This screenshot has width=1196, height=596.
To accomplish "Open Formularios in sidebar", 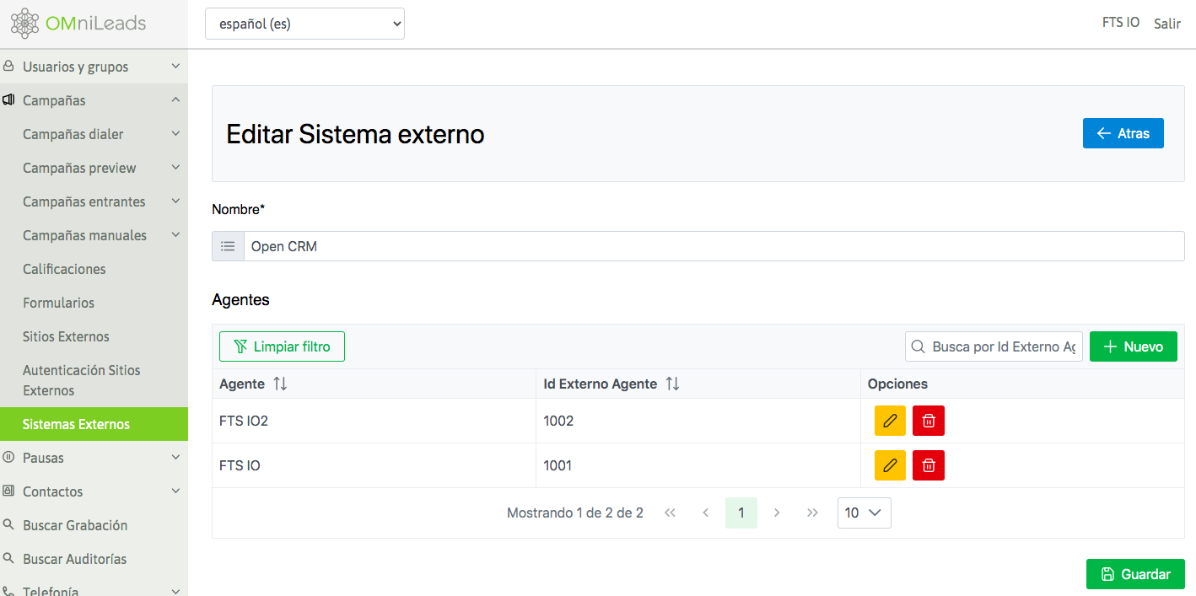I will (58, 303).
